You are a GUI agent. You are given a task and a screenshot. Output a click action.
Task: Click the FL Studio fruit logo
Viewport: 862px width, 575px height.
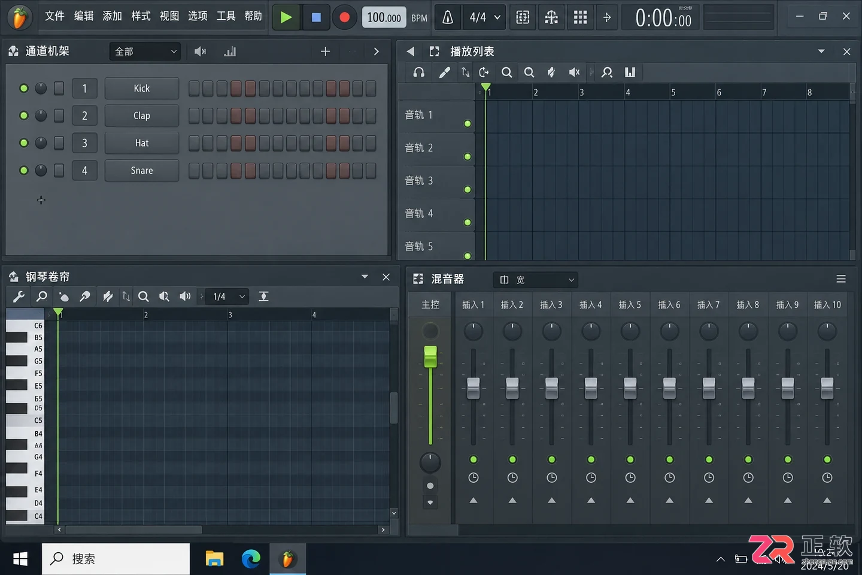tap(20, 17)
